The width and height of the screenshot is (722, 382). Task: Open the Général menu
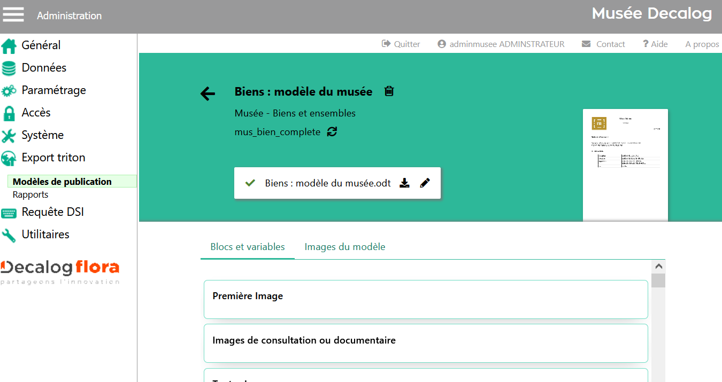click(41, 45)
